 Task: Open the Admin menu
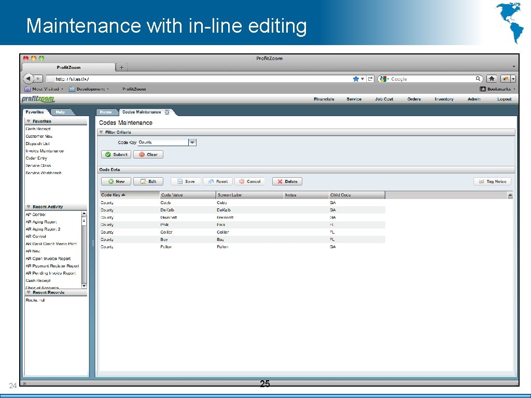coord(474,99)
